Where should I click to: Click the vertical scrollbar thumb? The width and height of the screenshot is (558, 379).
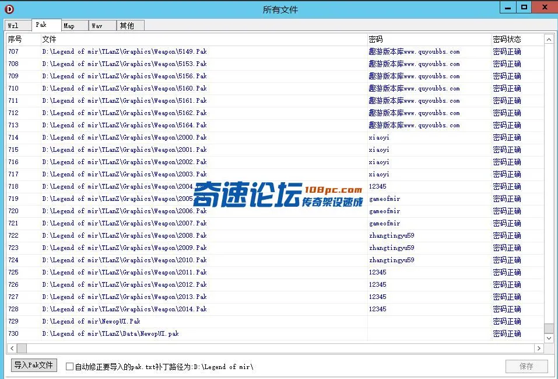click(549, 328)
